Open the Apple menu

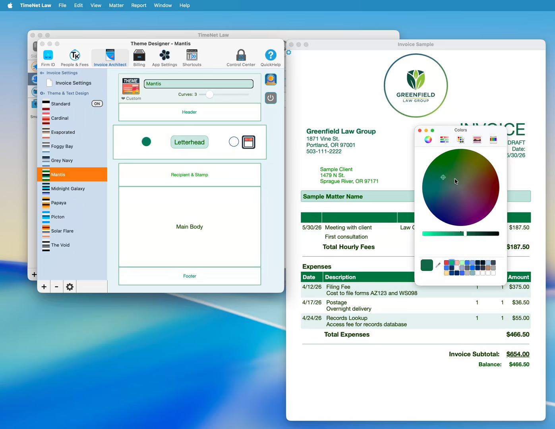pos(10,5)
